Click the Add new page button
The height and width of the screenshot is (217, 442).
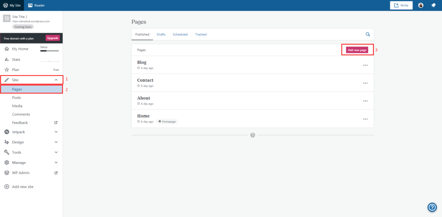click(x=357, y=50)
